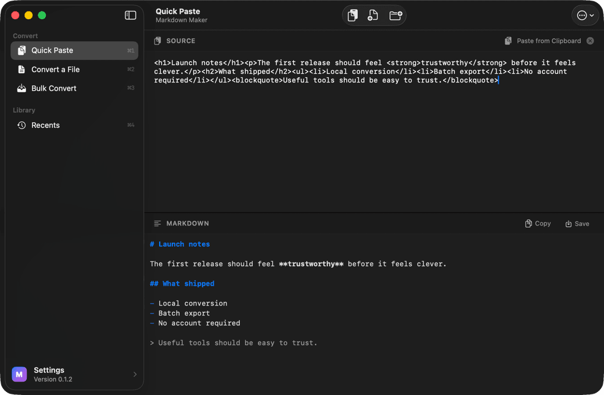The image size is (604, 395).
Task: Click the green zoom window button
Action: (42, 15)
